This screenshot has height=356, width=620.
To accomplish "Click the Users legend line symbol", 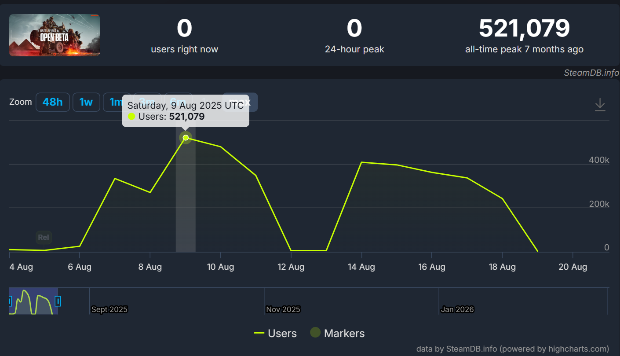I will [259, 334].
